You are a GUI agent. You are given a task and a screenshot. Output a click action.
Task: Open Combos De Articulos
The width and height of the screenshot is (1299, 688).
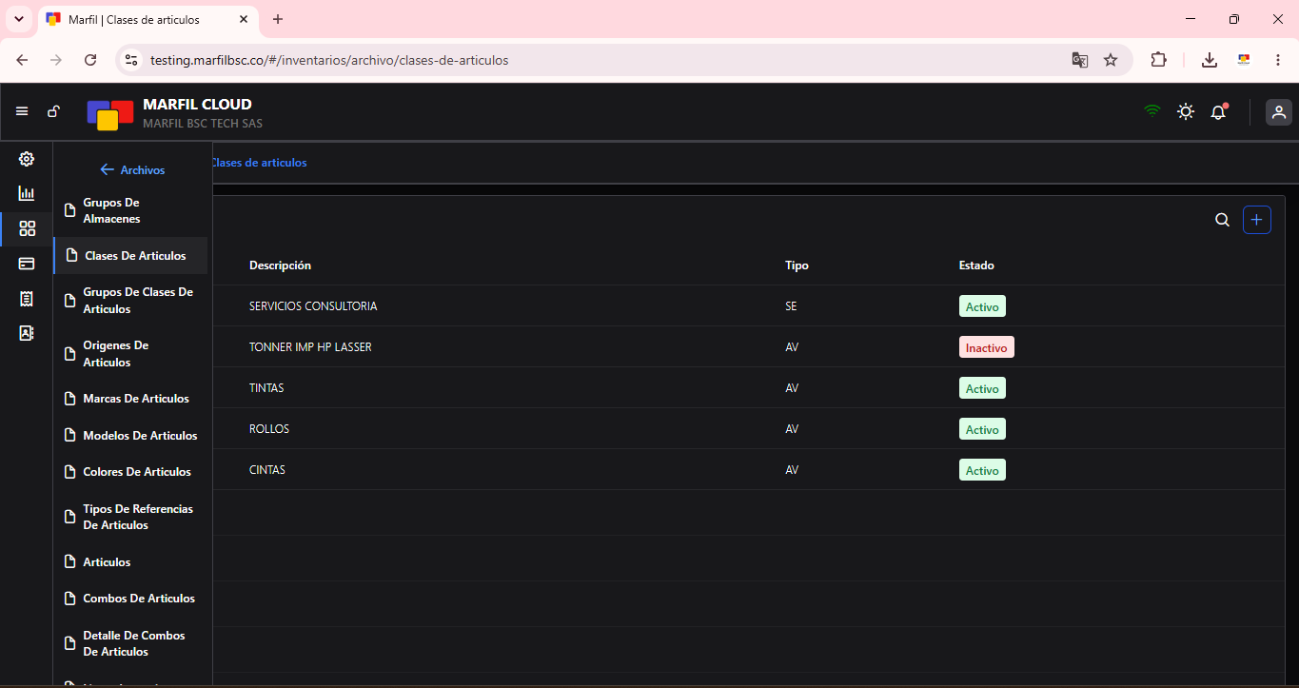point(131,599)
